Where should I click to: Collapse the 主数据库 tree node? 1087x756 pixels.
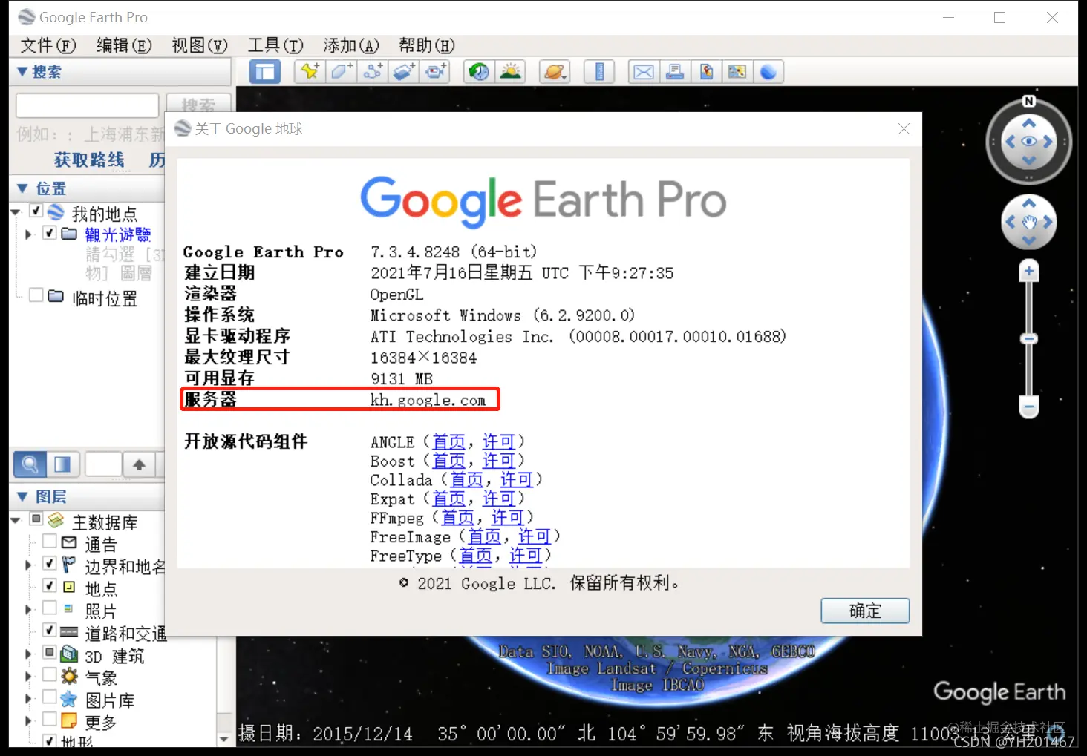pyautogui.click(x=16, y=520)
